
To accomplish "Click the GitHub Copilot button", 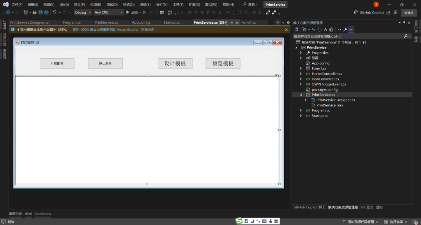I will (369, 12).
